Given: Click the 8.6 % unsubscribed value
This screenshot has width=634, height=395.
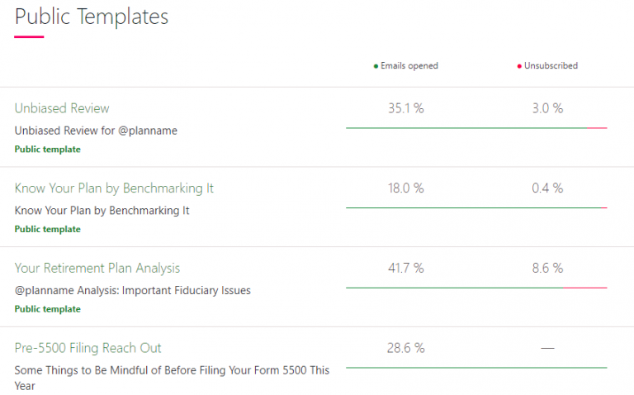Looking at the screenshot, I should (x=547, y=268).
